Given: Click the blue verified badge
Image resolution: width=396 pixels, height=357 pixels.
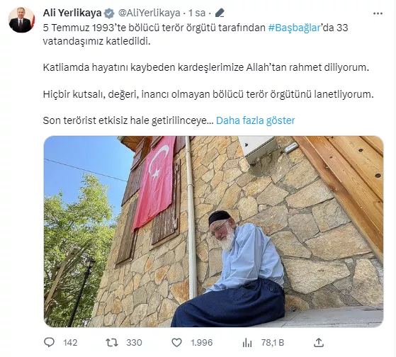Looking at the screenshot, I should click(109, 13).
